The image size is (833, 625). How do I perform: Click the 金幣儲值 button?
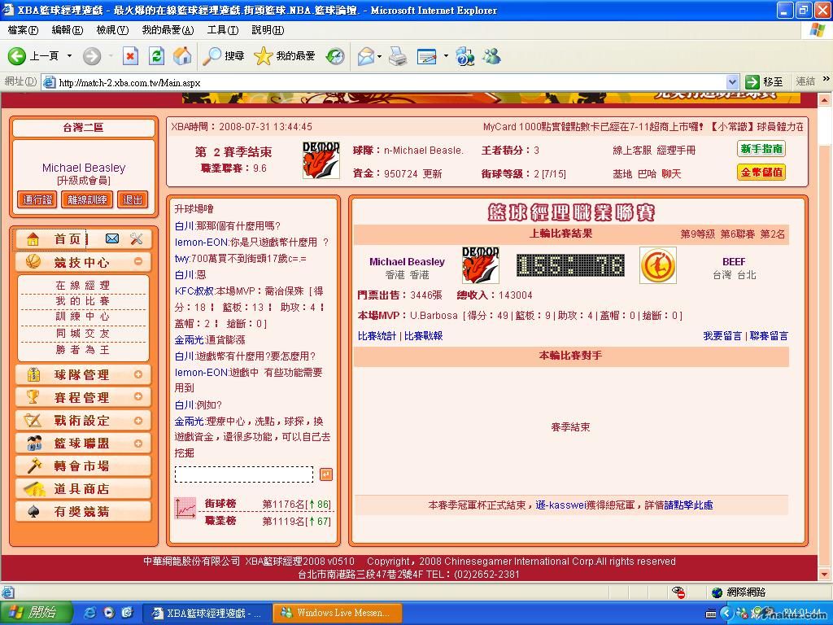(x=761, y=173)
